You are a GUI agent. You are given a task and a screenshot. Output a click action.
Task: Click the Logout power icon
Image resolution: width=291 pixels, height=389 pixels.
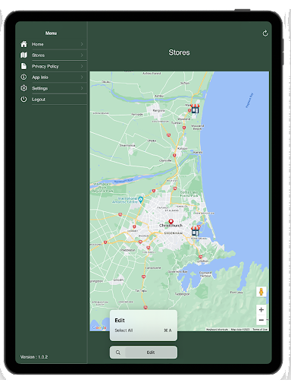[23, 99]
